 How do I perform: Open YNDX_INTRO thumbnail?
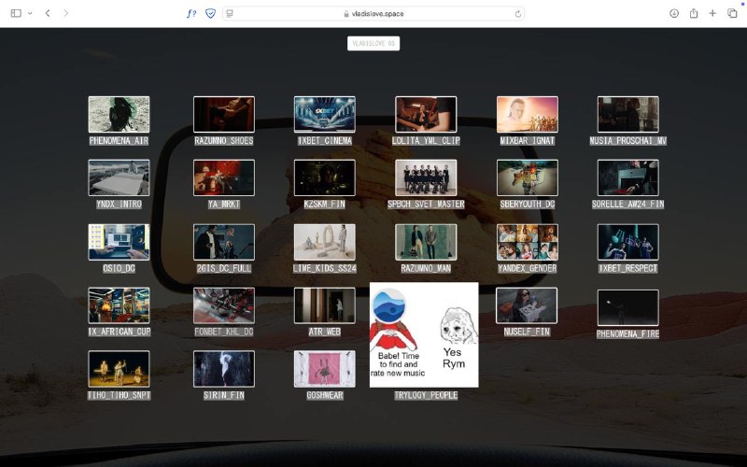coord(119,177)
